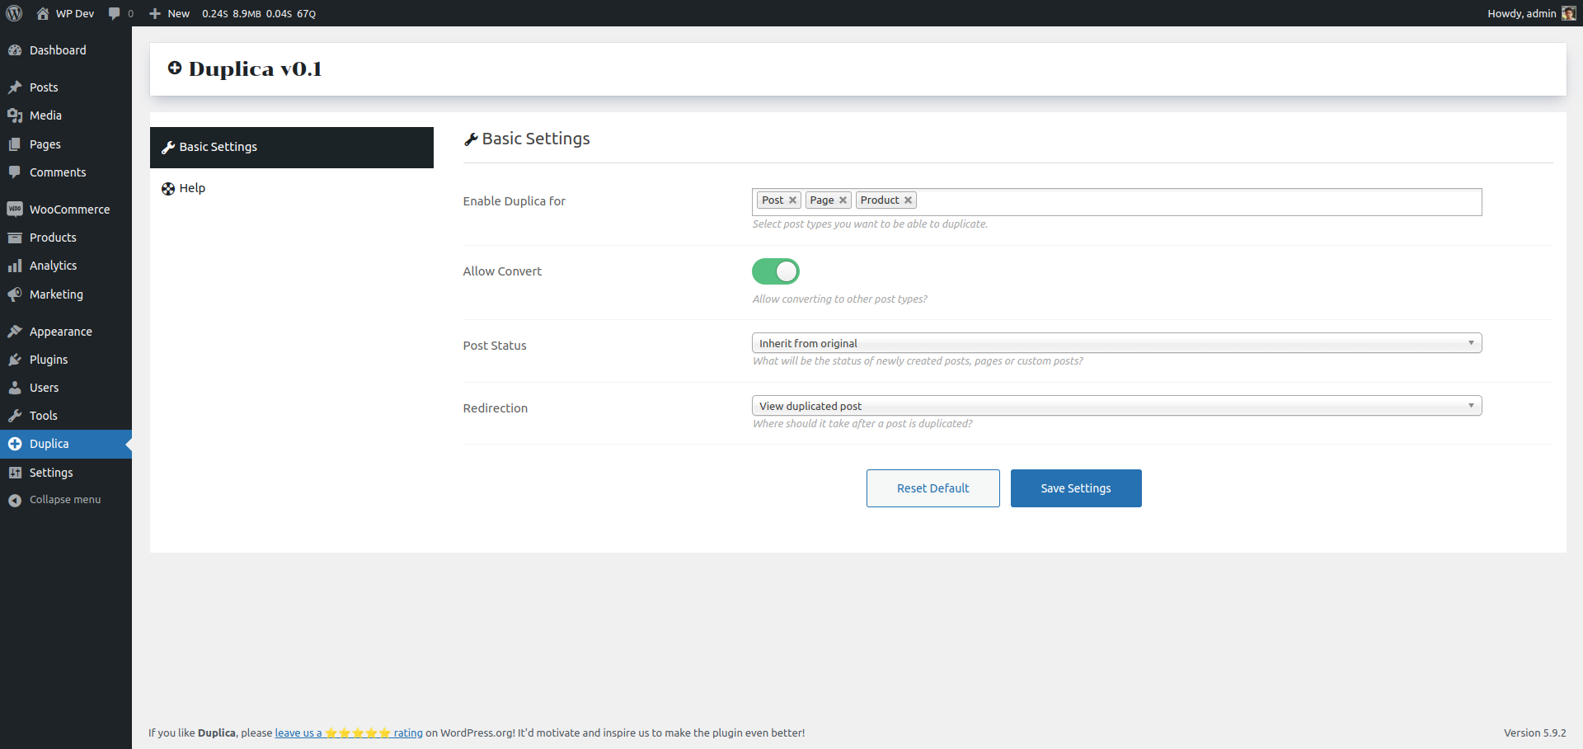Click the Appearance paintbrush icon
This screenshot has width=1583, height=749.
tap(15, 332)
